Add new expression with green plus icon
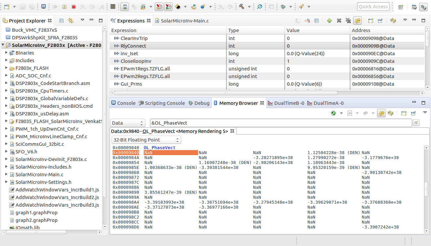The height and width of the screenshot is (246, 431). pyautogui.click(x=329, y=20)
